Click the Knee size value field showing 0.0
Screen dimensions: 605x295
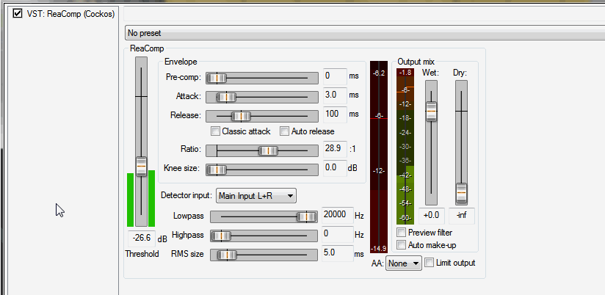pyautogui.click(x=335, y=169)
